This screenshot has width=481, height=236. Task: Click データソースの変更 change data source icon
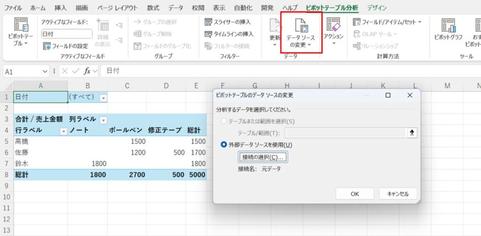click(x=301, y=26)
